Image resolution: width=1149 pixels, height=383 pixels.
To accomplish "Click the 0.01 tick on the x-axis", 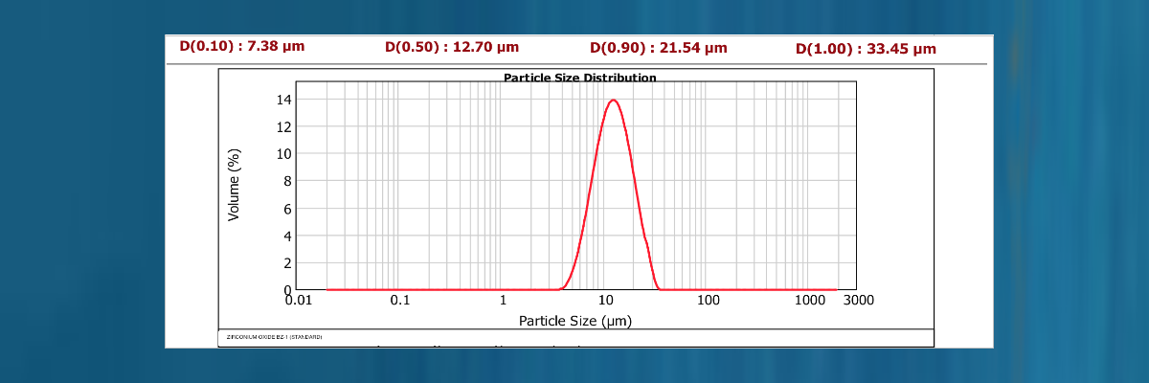I will click(x=299, y=301).
